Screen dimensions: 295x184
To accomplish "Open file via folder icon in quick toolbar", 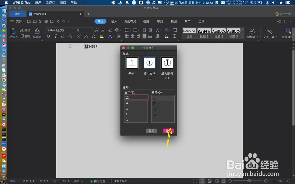I will 29,21.
